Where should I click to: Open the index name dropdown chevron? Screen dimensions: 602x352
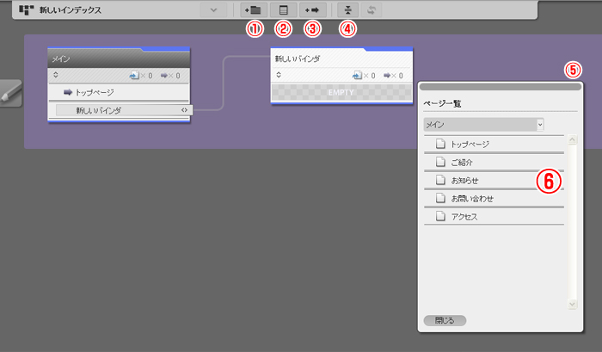[213, 10]
